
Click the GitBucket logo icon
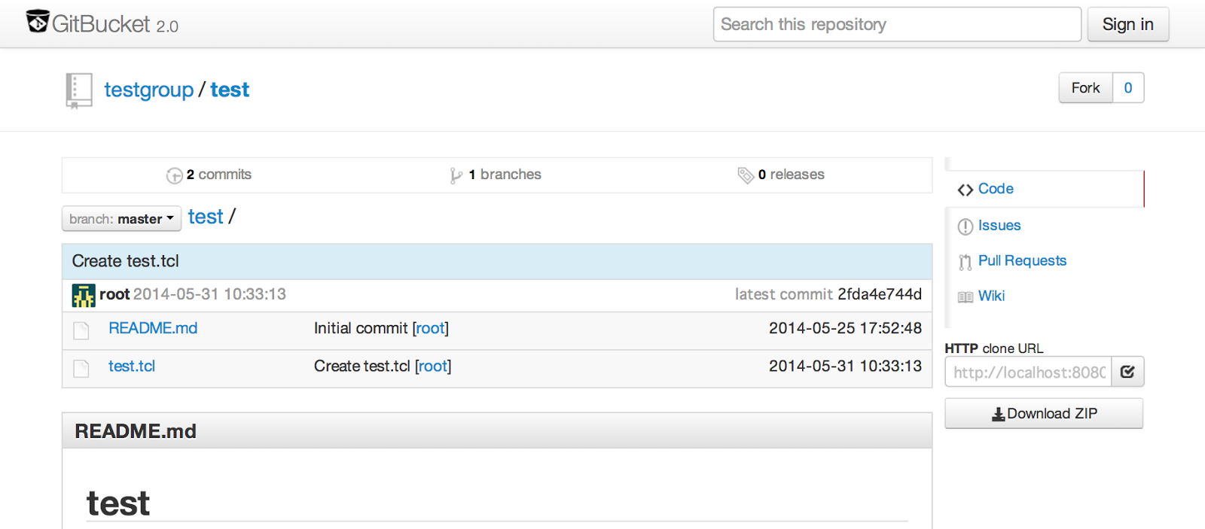(x=38, y=22)
